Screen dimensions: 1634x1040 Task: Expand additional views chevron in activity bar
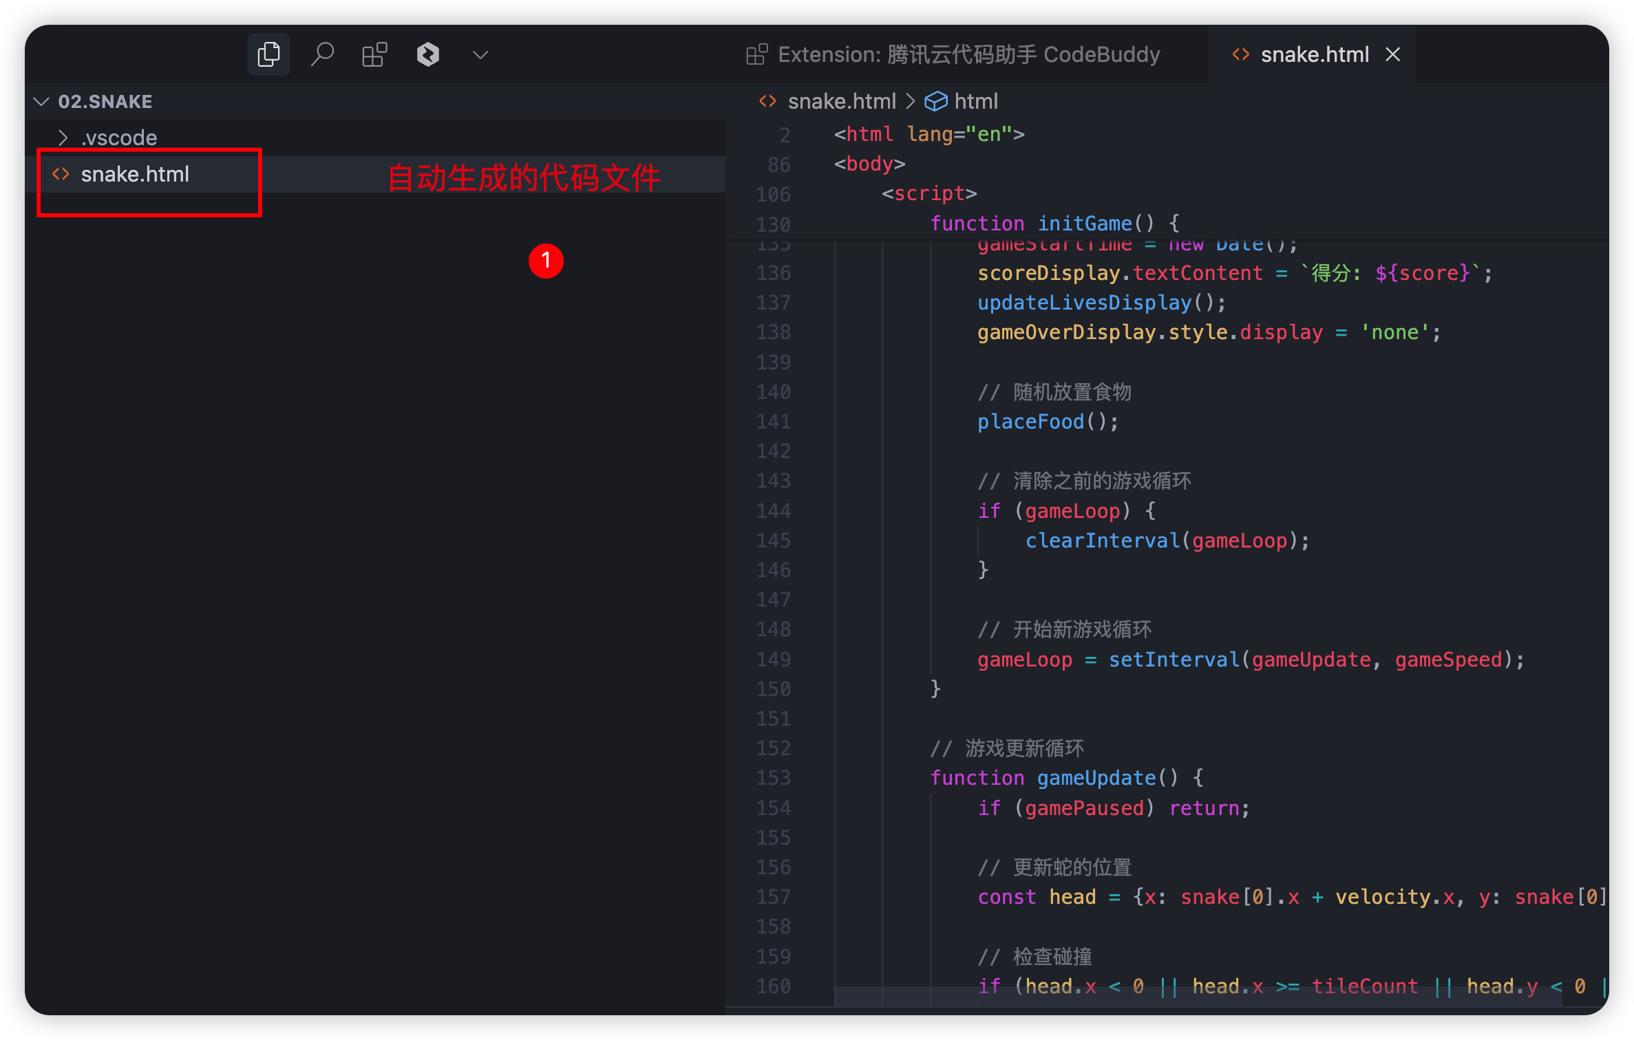tap(480, 54)
